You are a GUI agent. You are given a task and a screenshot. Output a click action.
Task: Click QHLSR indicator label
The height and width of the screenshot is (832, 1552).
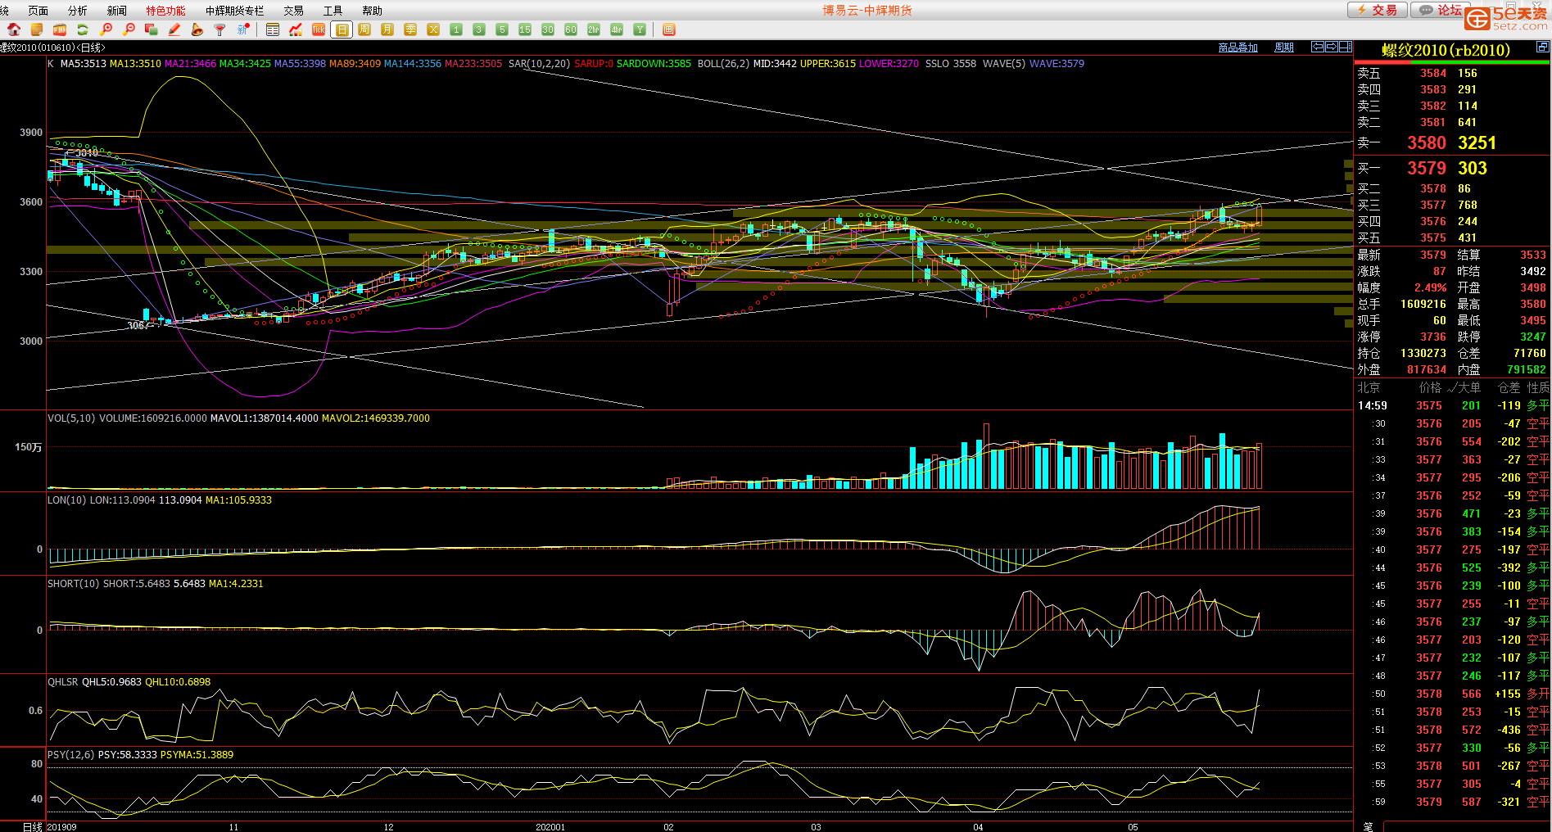point(63,681)
